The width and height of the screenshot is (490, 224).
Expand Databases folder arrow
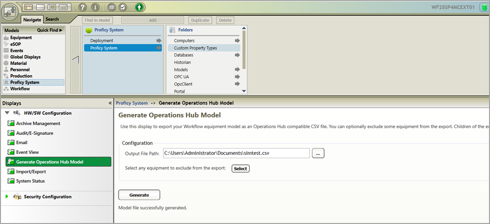tap(238, 55)
